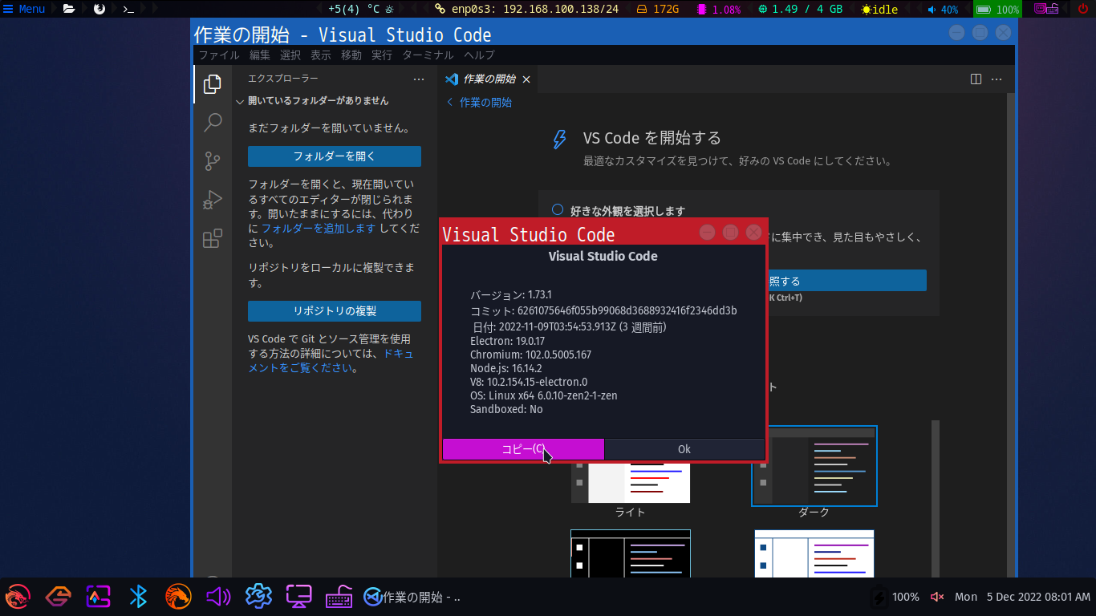Image resolution: width=1096 pixels, height=616 pixels.
Task: Click the monitor display icon in dock
Action: pos(298,597)
